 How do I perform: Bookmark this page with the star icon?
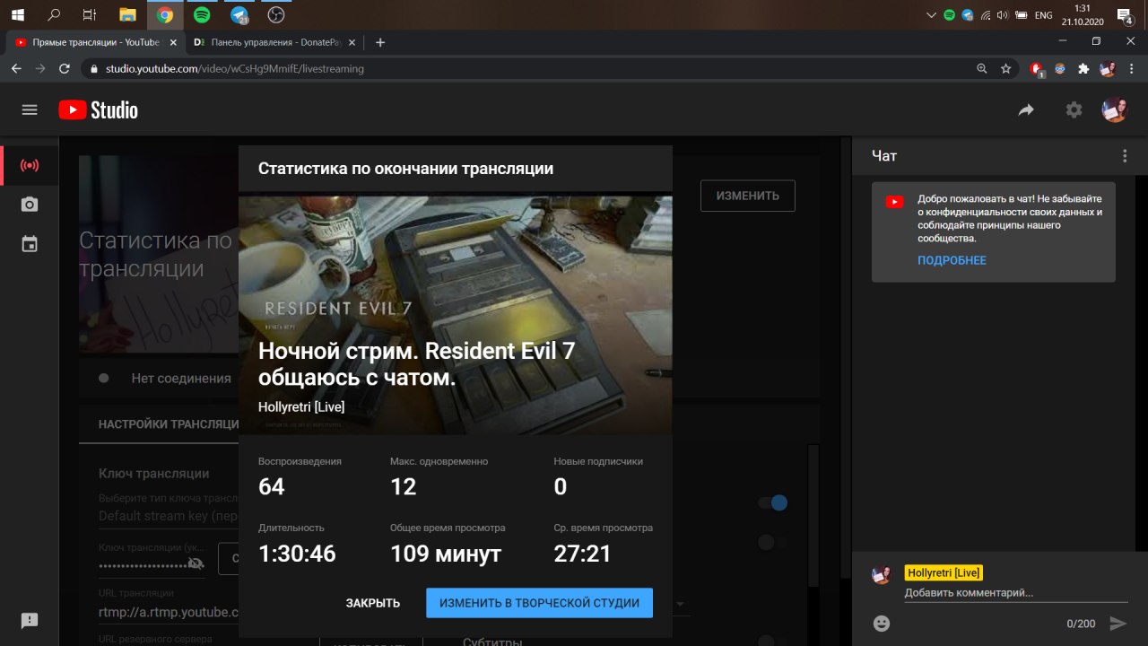(1006, 68)
